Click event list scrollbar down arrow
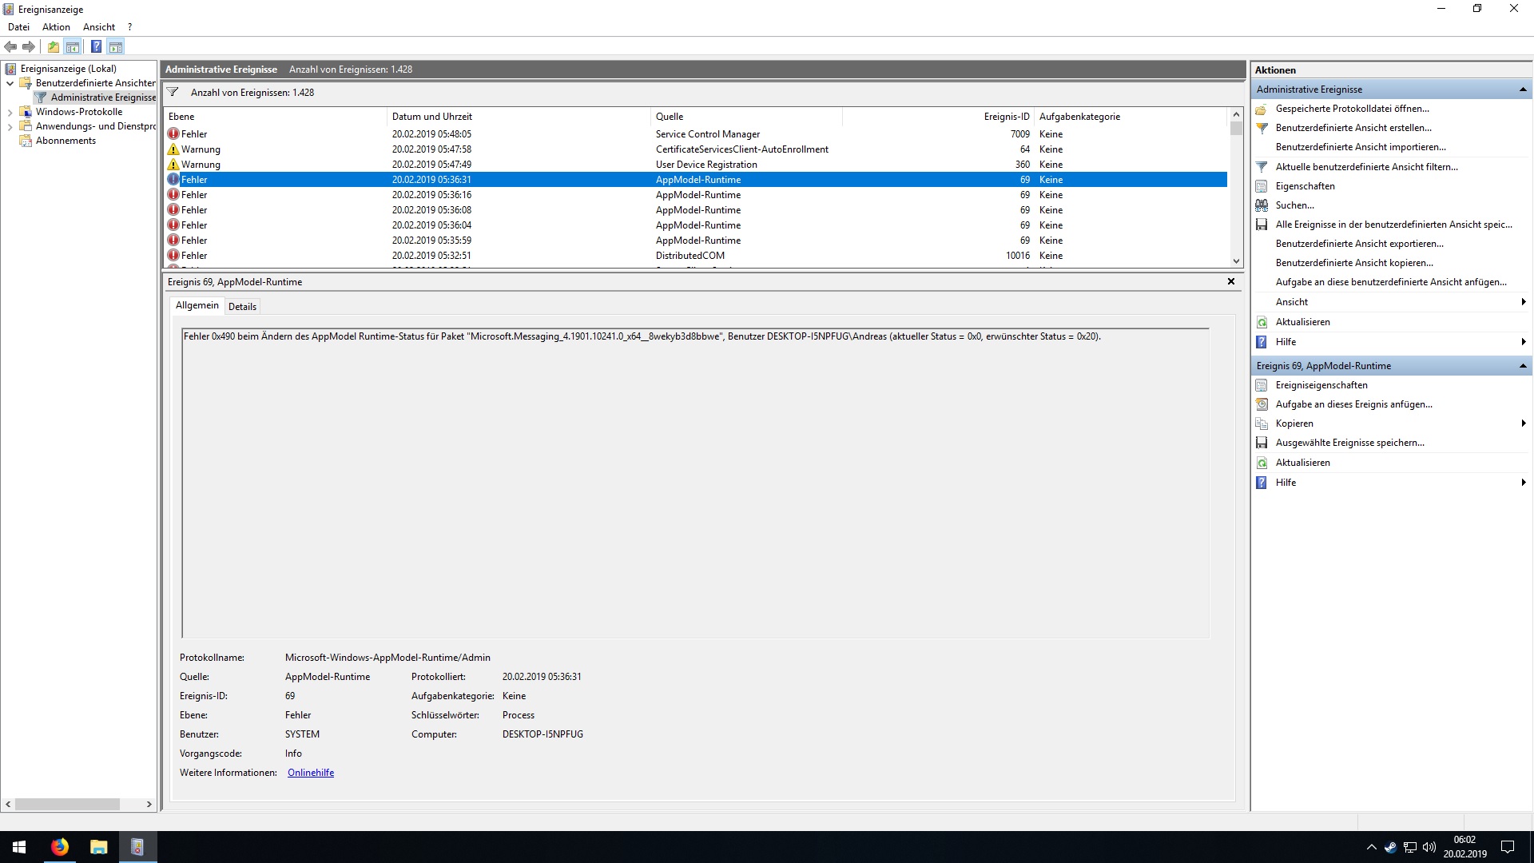1534x863 pixels. (x=1236, y=260)
